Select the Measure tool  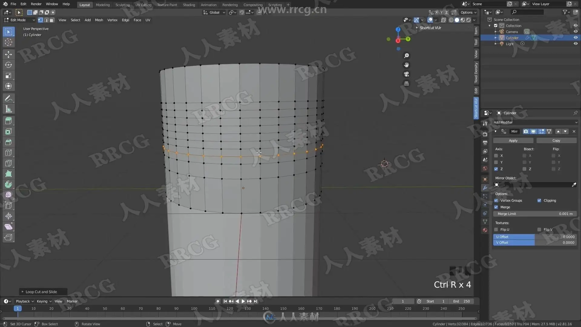(x=8, y=109)
